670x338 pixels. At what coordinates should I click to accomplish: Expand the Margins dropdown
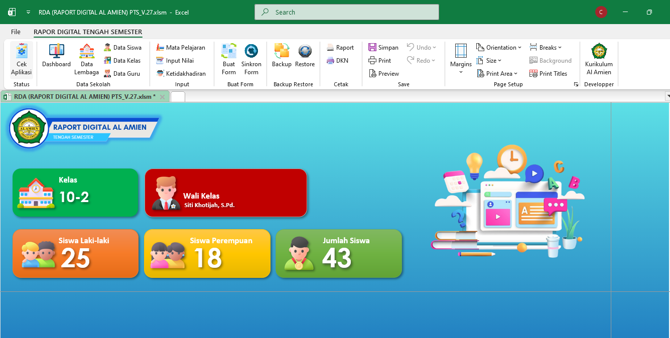[x=461, y=60]
